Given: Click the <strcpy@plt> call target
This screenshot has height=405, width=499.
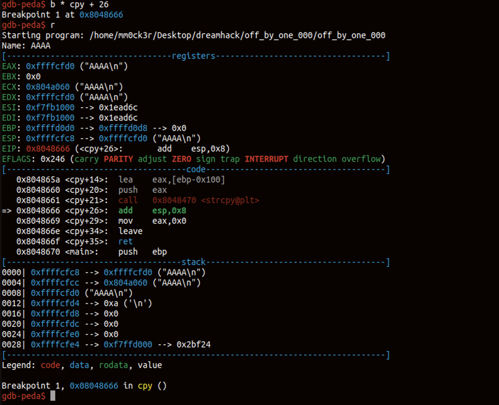Looking at the screenshot, I should (x=230, y=200).
